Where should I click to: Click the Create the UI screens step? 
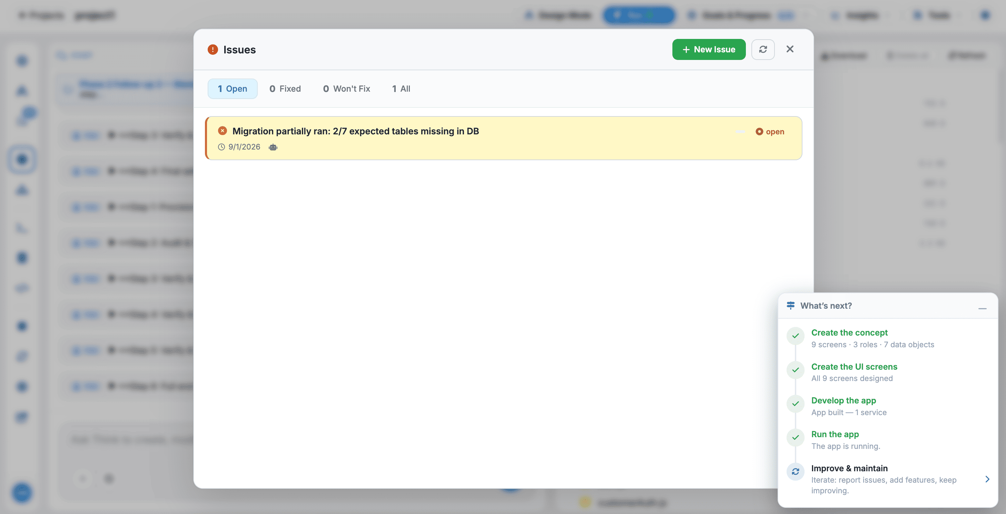pyautogui.click(x=888, y=372)
